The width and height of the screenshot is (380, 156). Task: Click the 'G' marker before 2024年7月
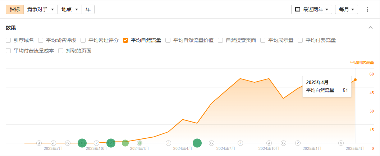tap(211, 143)
